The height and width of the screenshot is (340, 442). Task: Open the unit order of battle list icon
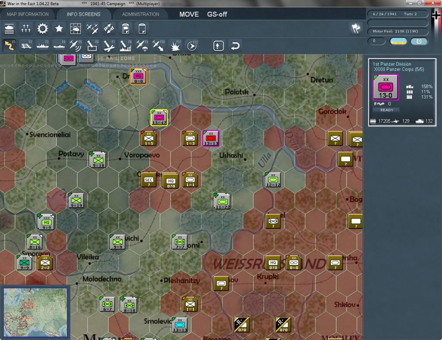coord(9,29)
